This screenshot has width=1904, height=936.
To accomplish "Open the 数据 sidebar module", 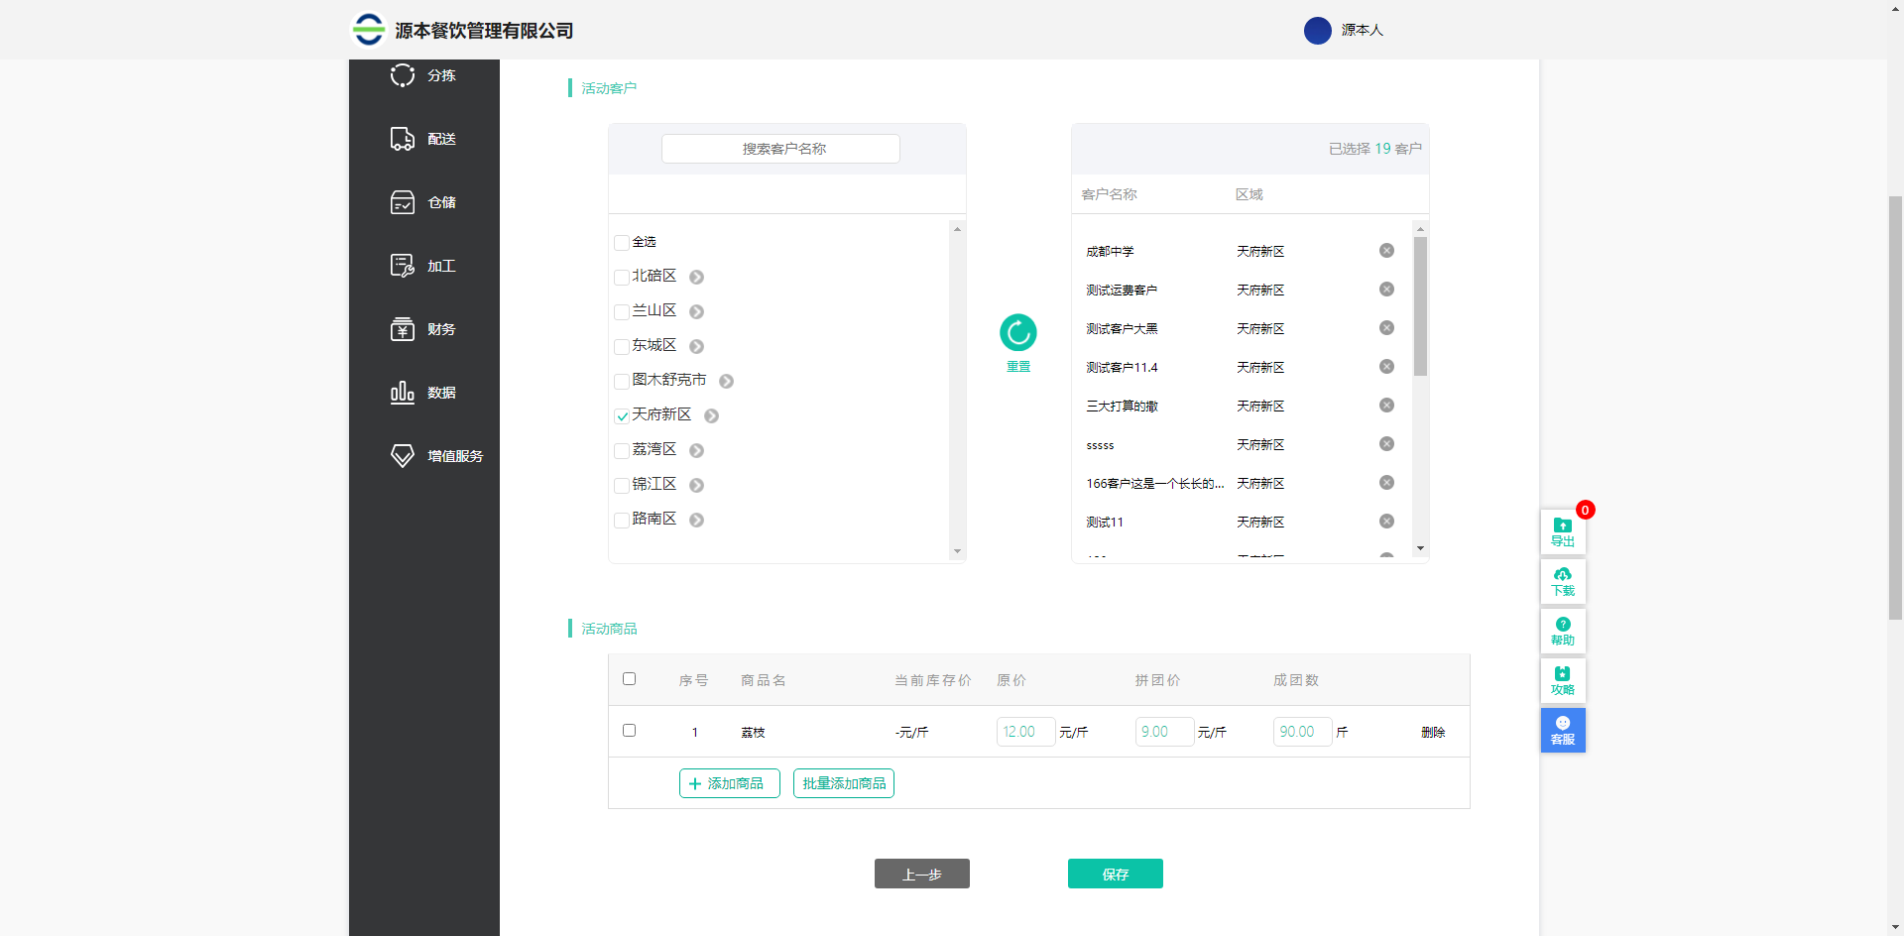I will click(424, 392).
